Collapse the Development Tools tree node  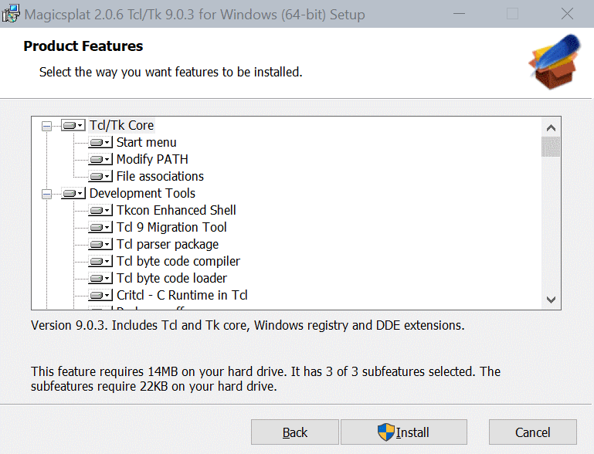pyautogui.click(x=46, y=194)
